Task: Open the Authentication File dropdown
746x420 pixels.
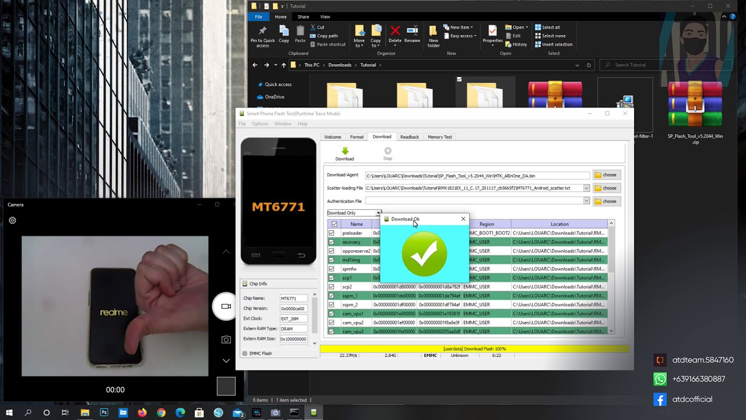Action: tap(586, 201)
